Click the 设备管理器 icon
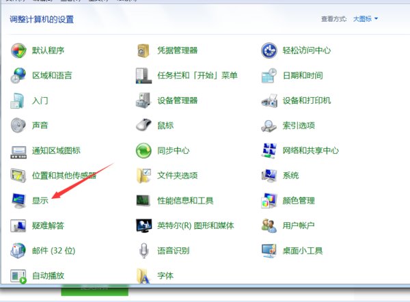This screenshot has width=410, height=302. [x=143, y=100]
